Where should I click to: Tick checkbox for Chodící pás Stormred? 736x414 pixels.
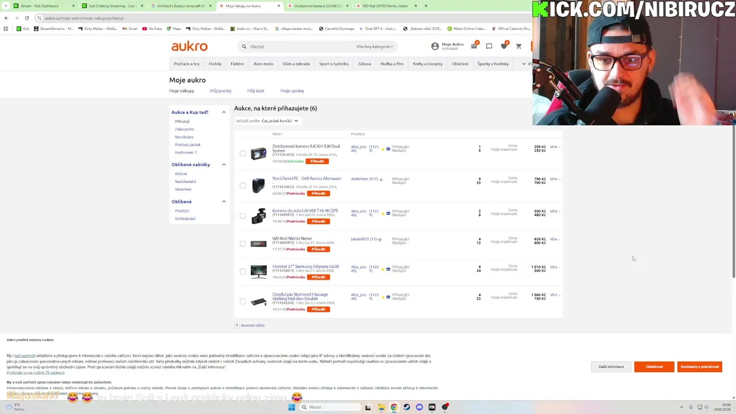point(243,301)
